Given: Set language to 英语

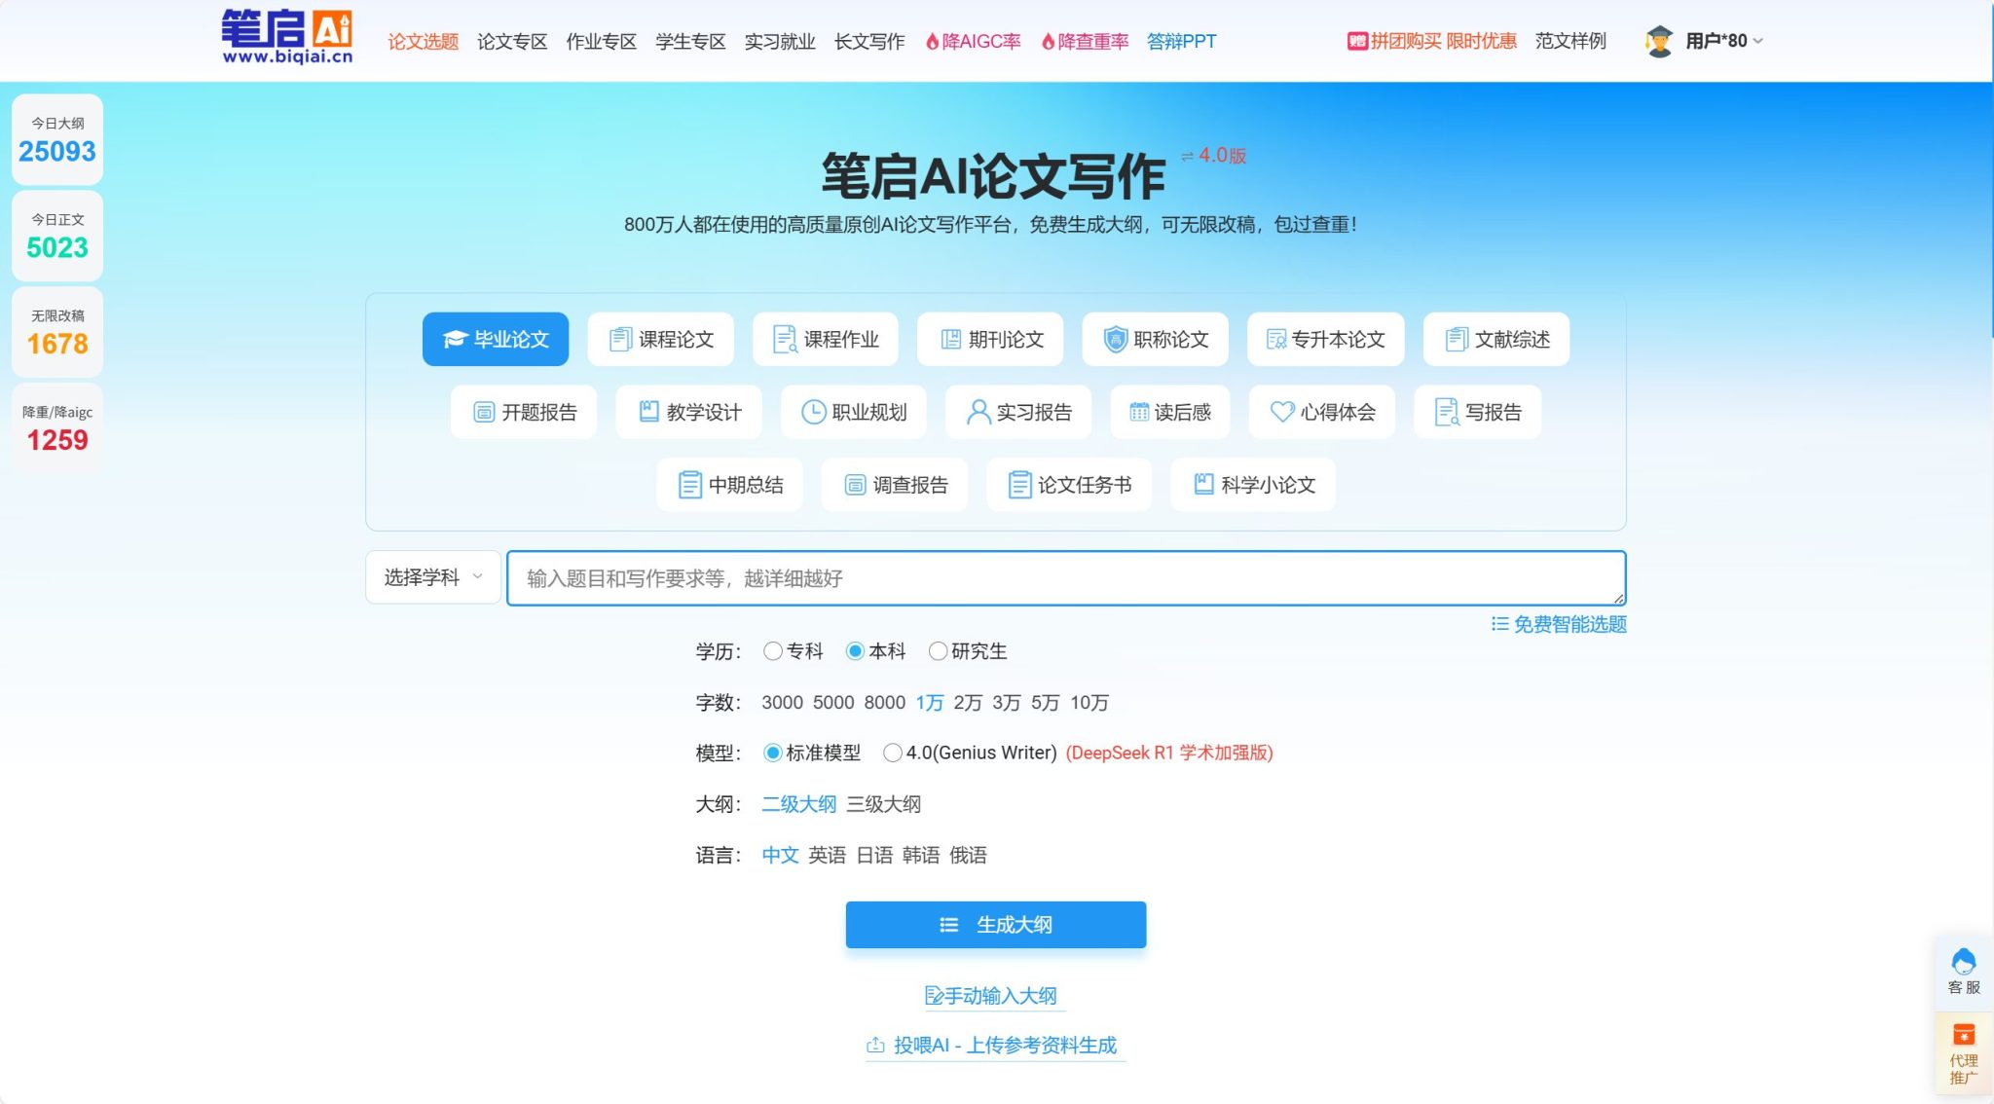Looking at the screenshot, I should pos(827,855).
